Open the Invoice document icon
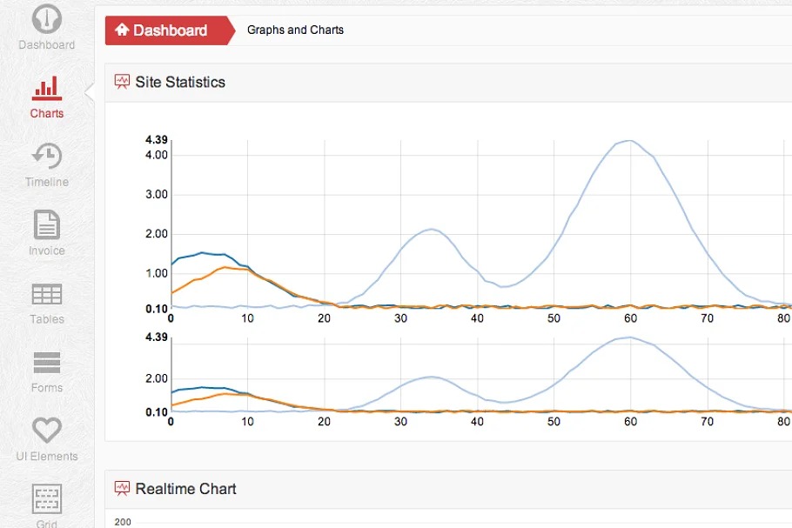 46,224
